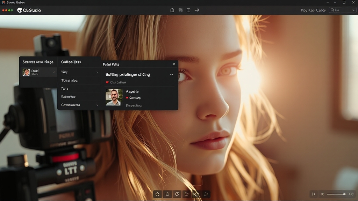Click the icon right of the volume slider
Viewport: 358px width, 201px height.
(x=351, y=194)
